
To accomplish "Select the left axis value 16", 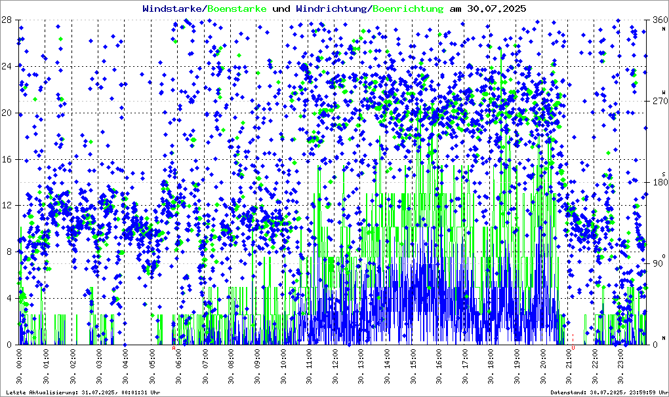I will pyautogui.click(x=6, y=159).
